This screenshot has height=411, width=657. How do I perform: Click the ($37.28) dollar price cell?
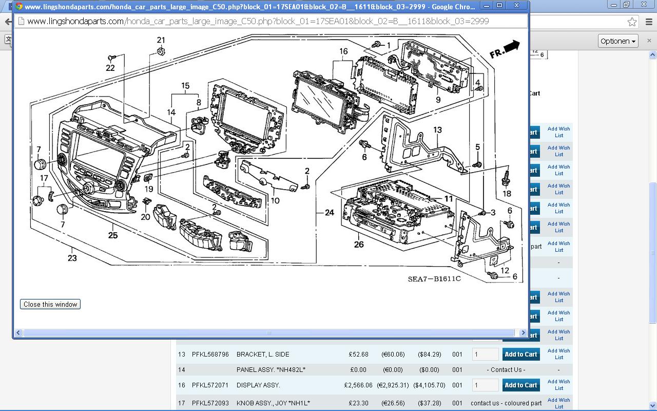pyautogui.click(x=429, y=403)
